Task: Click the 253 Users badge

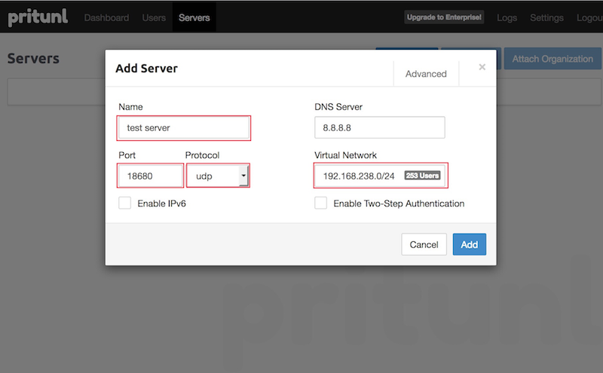Action: point(422,176)
